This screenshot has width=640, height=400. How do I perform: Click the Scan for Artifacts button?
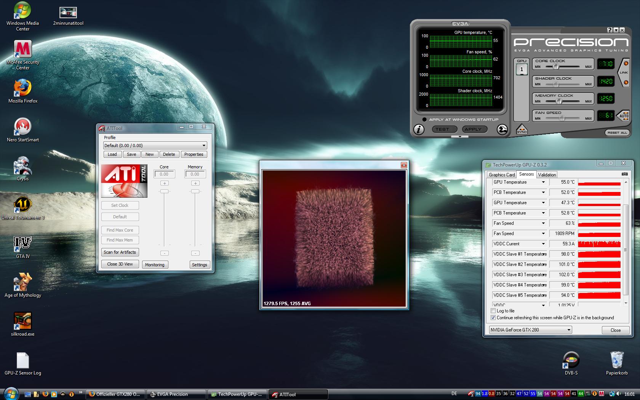click(120, 252)
